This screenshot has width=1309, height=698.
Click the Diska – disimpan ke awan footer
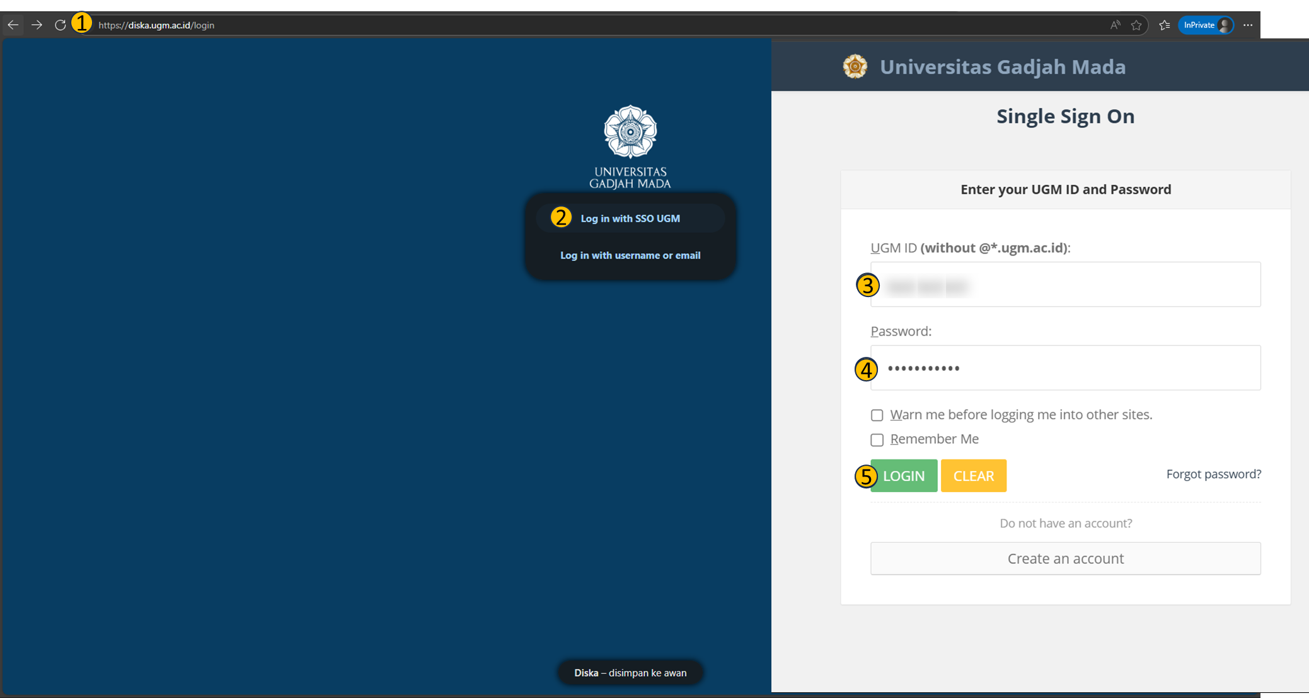[630, 673]
